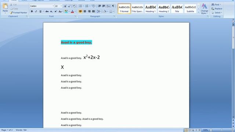Click the Grow Font icon
Viewport: 235px width, 132px height.
(65, 6)
